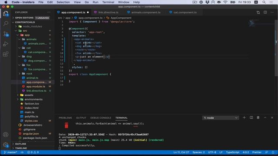Open the Dropbox menu bar icon

pos(207,2)
